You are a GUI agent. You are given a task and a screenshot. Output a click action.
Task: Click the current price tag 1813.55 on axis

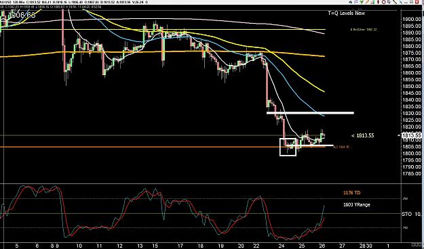click(412, 135)
